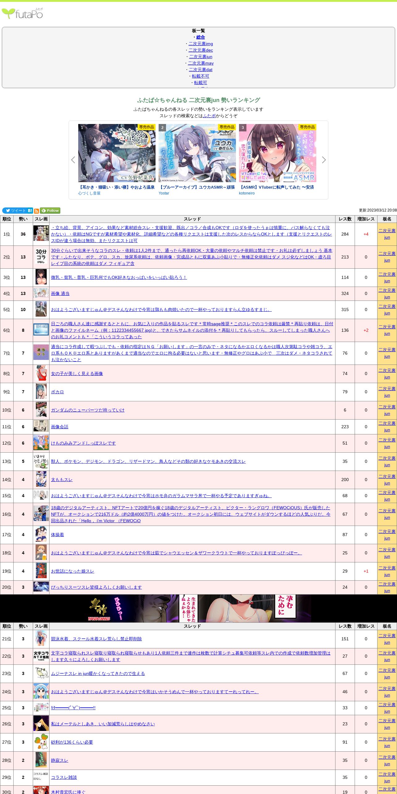Image resolution: width=397 pixels, height=794 pixels.
Task: Click the FANZA GAMES banner ad
Action: [198, 608]
